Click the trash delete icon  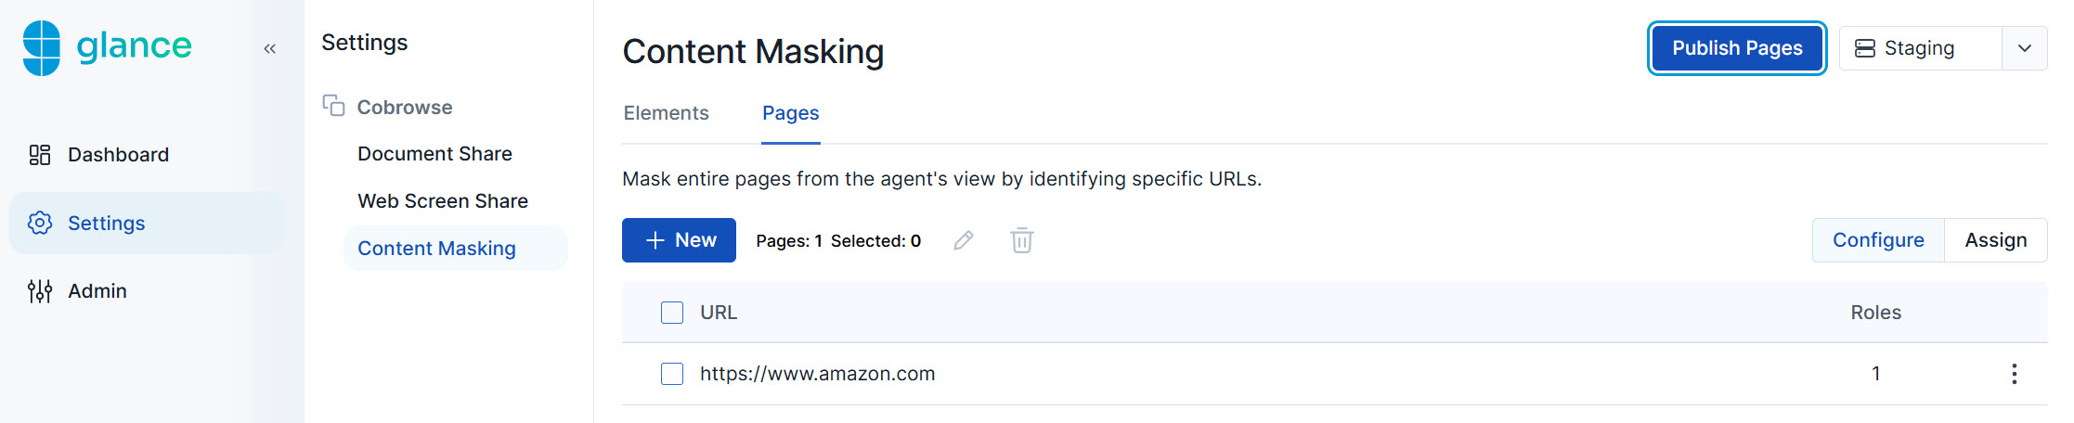pyautogui.click(x=1021, y=241)
